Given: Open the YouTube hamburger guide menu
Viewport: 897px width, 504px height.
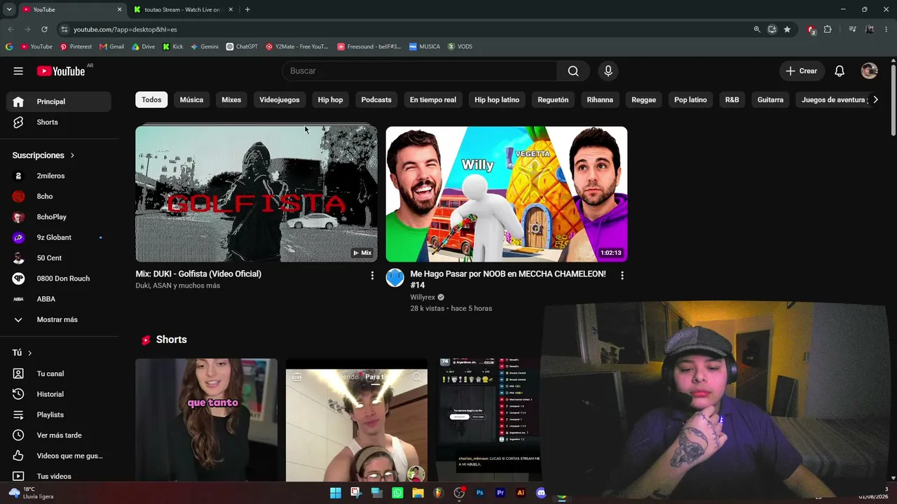Looking at the screenshot, I should coord(18,71).
